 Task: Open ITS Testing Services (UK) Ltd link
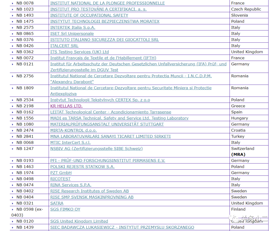point(80,52)
